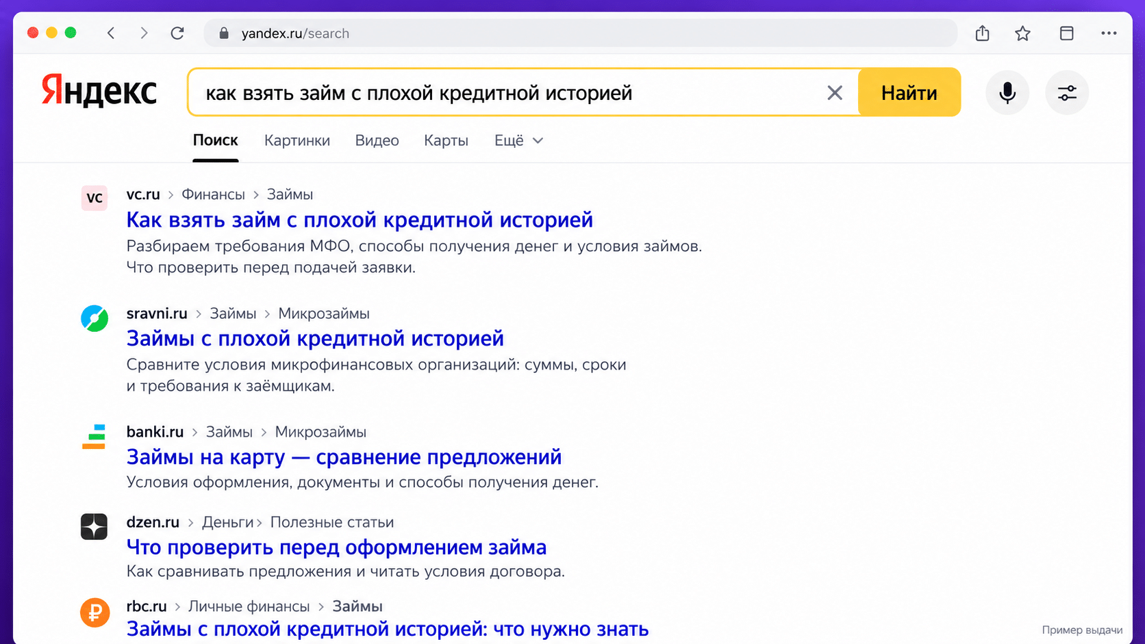Image resolution: width=1145 pixels, height=644 pixels.
Task: Start voice search with the microphone icon
Action: tap(1007, 92)
